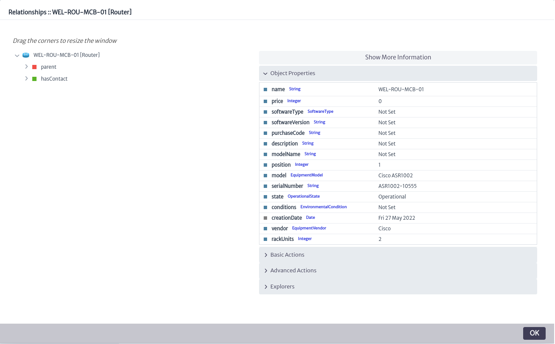This screenshot has height=344, width=555.
Task: Click the router icon beside WEL-ROU-MCB-01
Action: (x=26, y=55)
